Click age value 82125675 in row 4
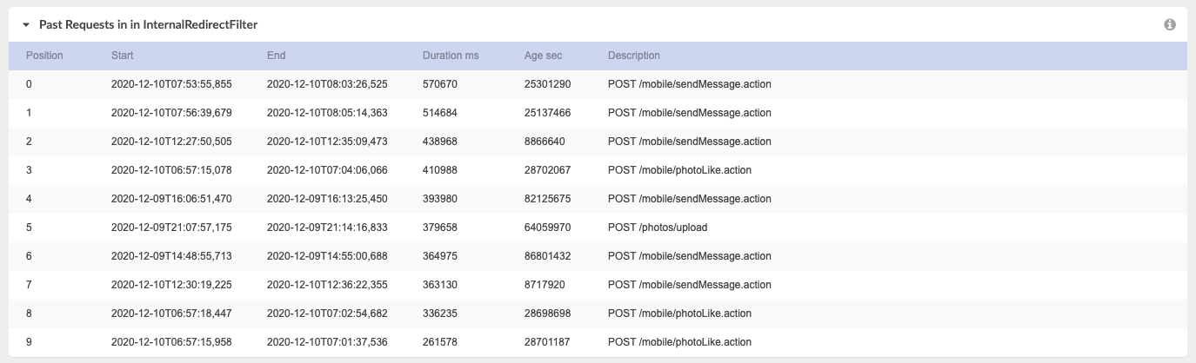Viewport: 1196px width, 363px height. [x=548, y=199]
